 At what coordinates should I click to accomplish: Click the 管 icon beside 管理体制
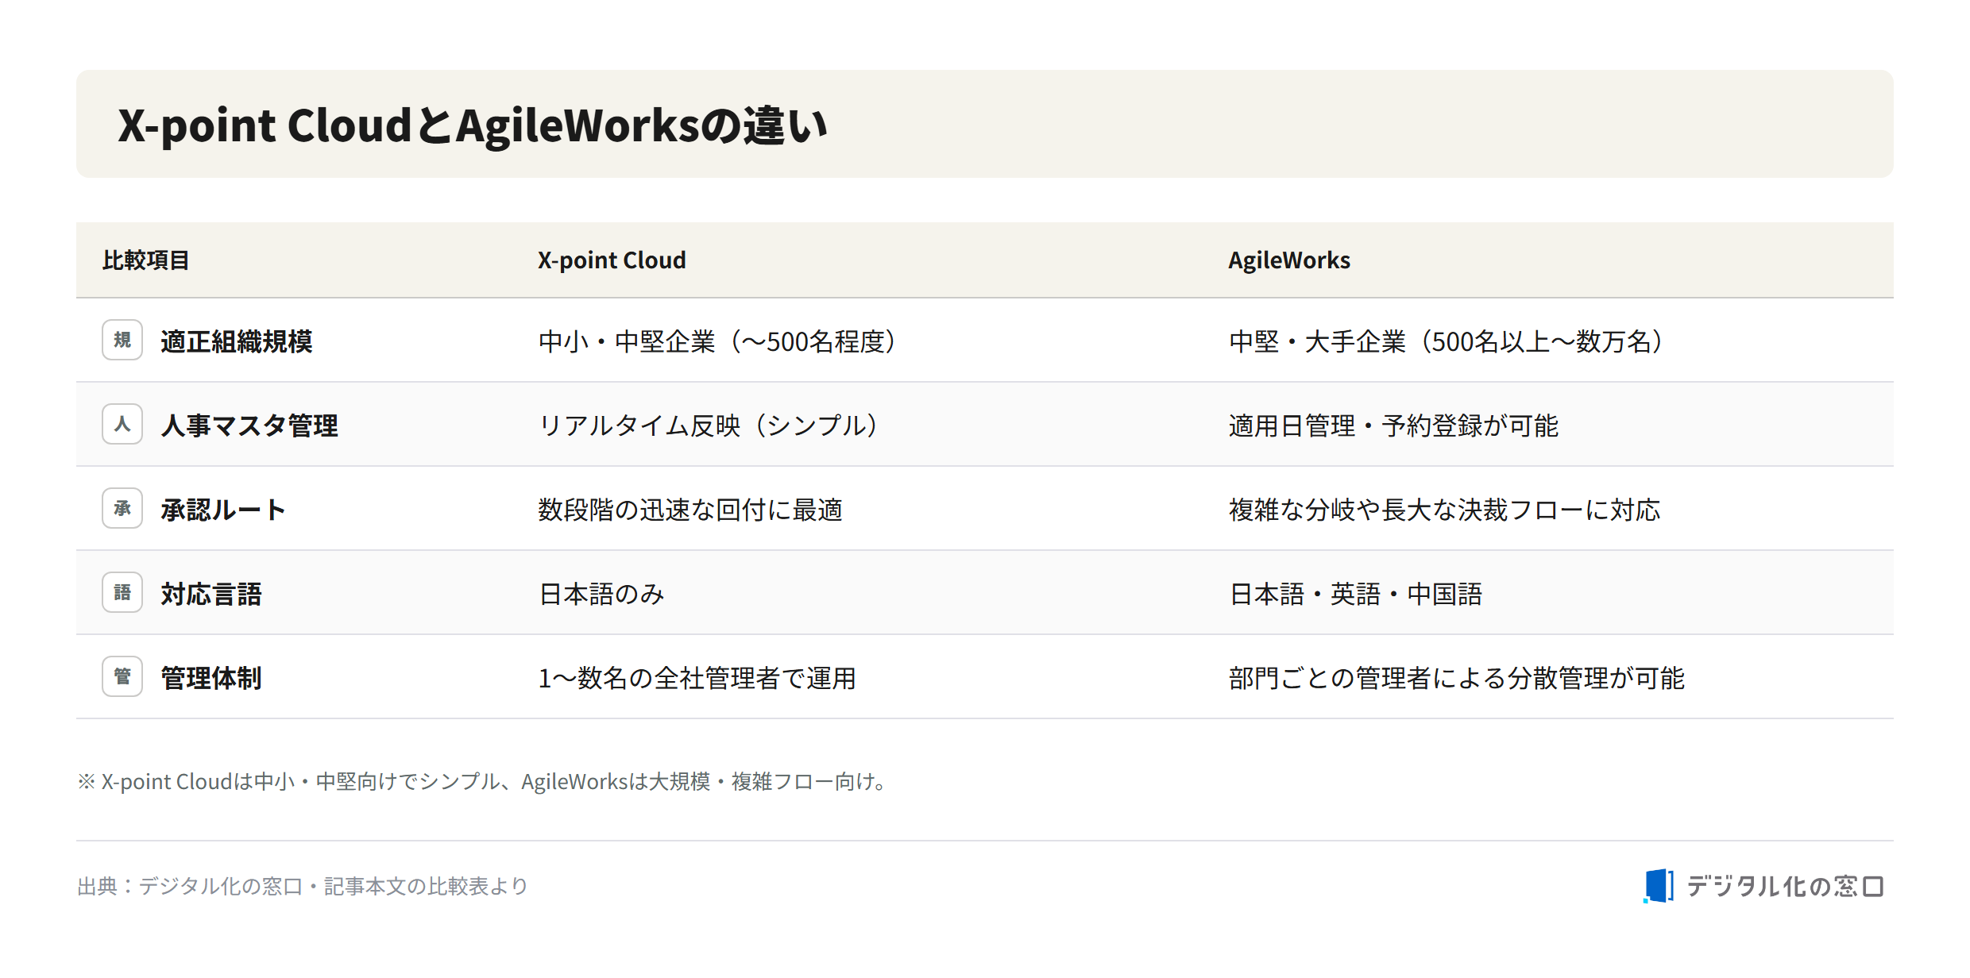[x=122, y=676]
